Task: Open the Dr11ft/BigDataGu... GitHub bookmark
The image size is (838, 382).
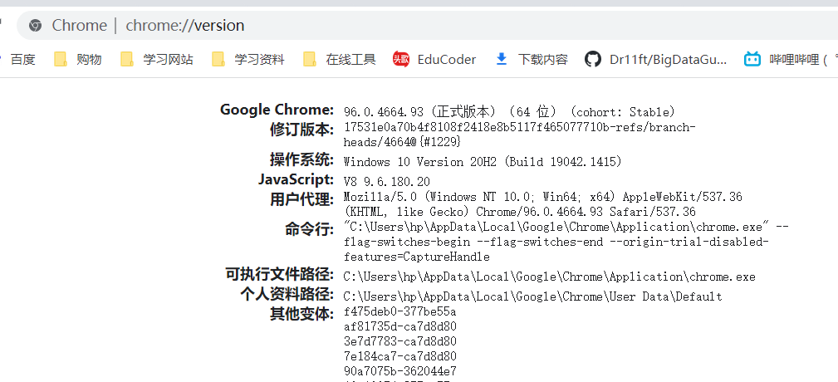Action: [x=656, y=59]
